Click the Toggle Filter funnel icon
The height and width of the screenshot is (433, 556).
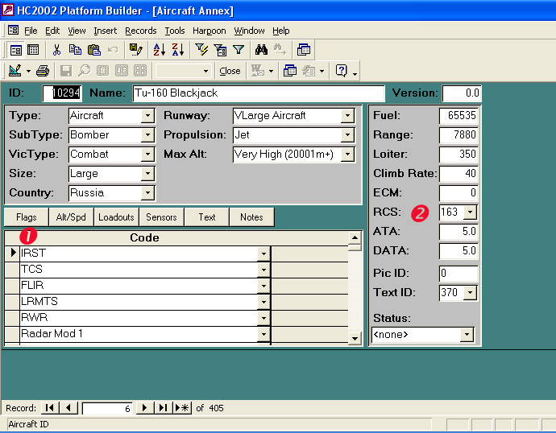pyautogui.click(x=238, y=50)
